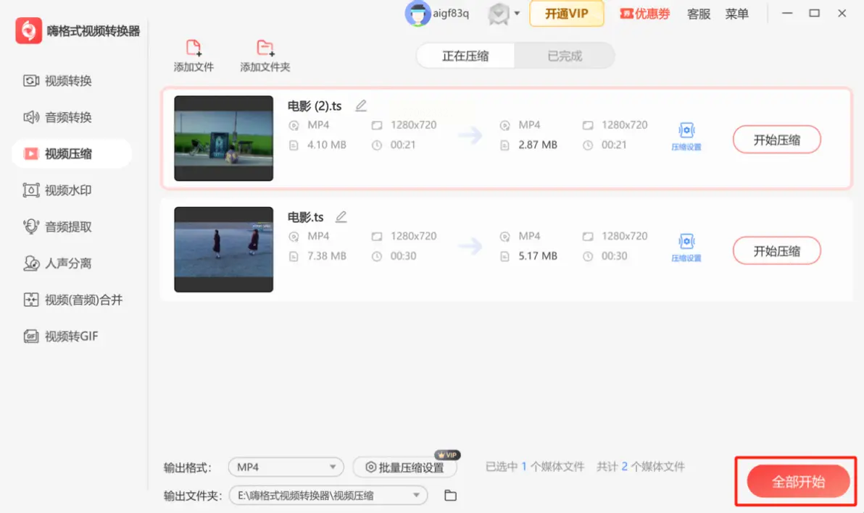Screen dimensions: 864x513
Task: Go to 音频提取 in the sidebar
Action: [x=68, y=227]
